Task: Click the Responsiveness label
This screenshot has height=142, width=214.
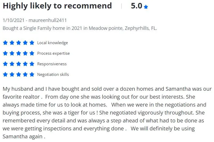Action: pyautogui.click(x=52, y=64)
